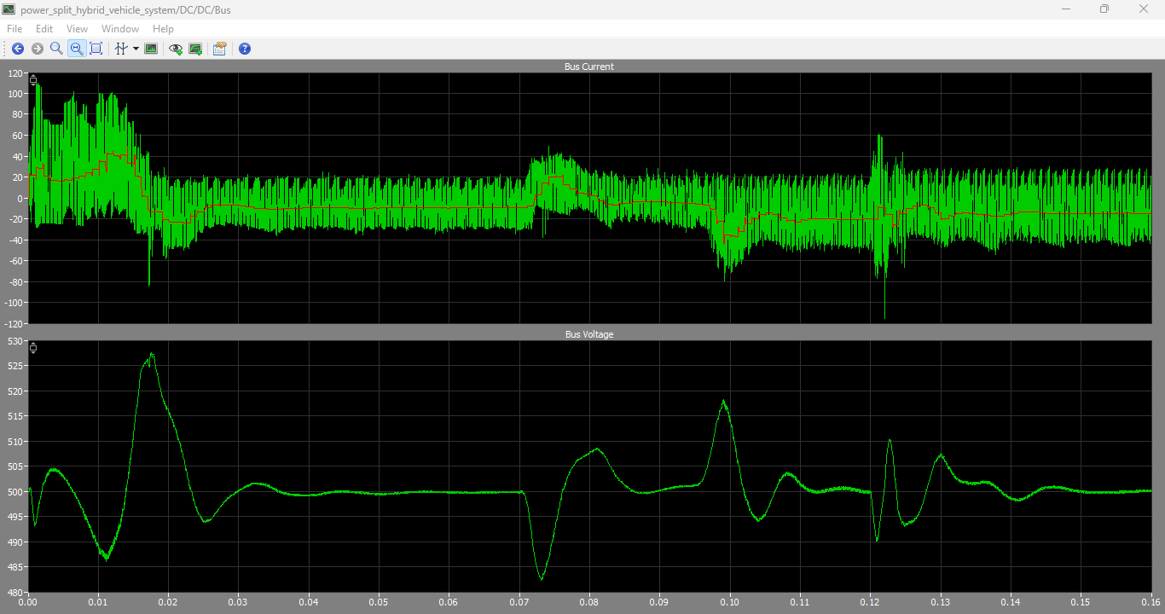Click the Bus Current plot resize handle

point(33,80)
